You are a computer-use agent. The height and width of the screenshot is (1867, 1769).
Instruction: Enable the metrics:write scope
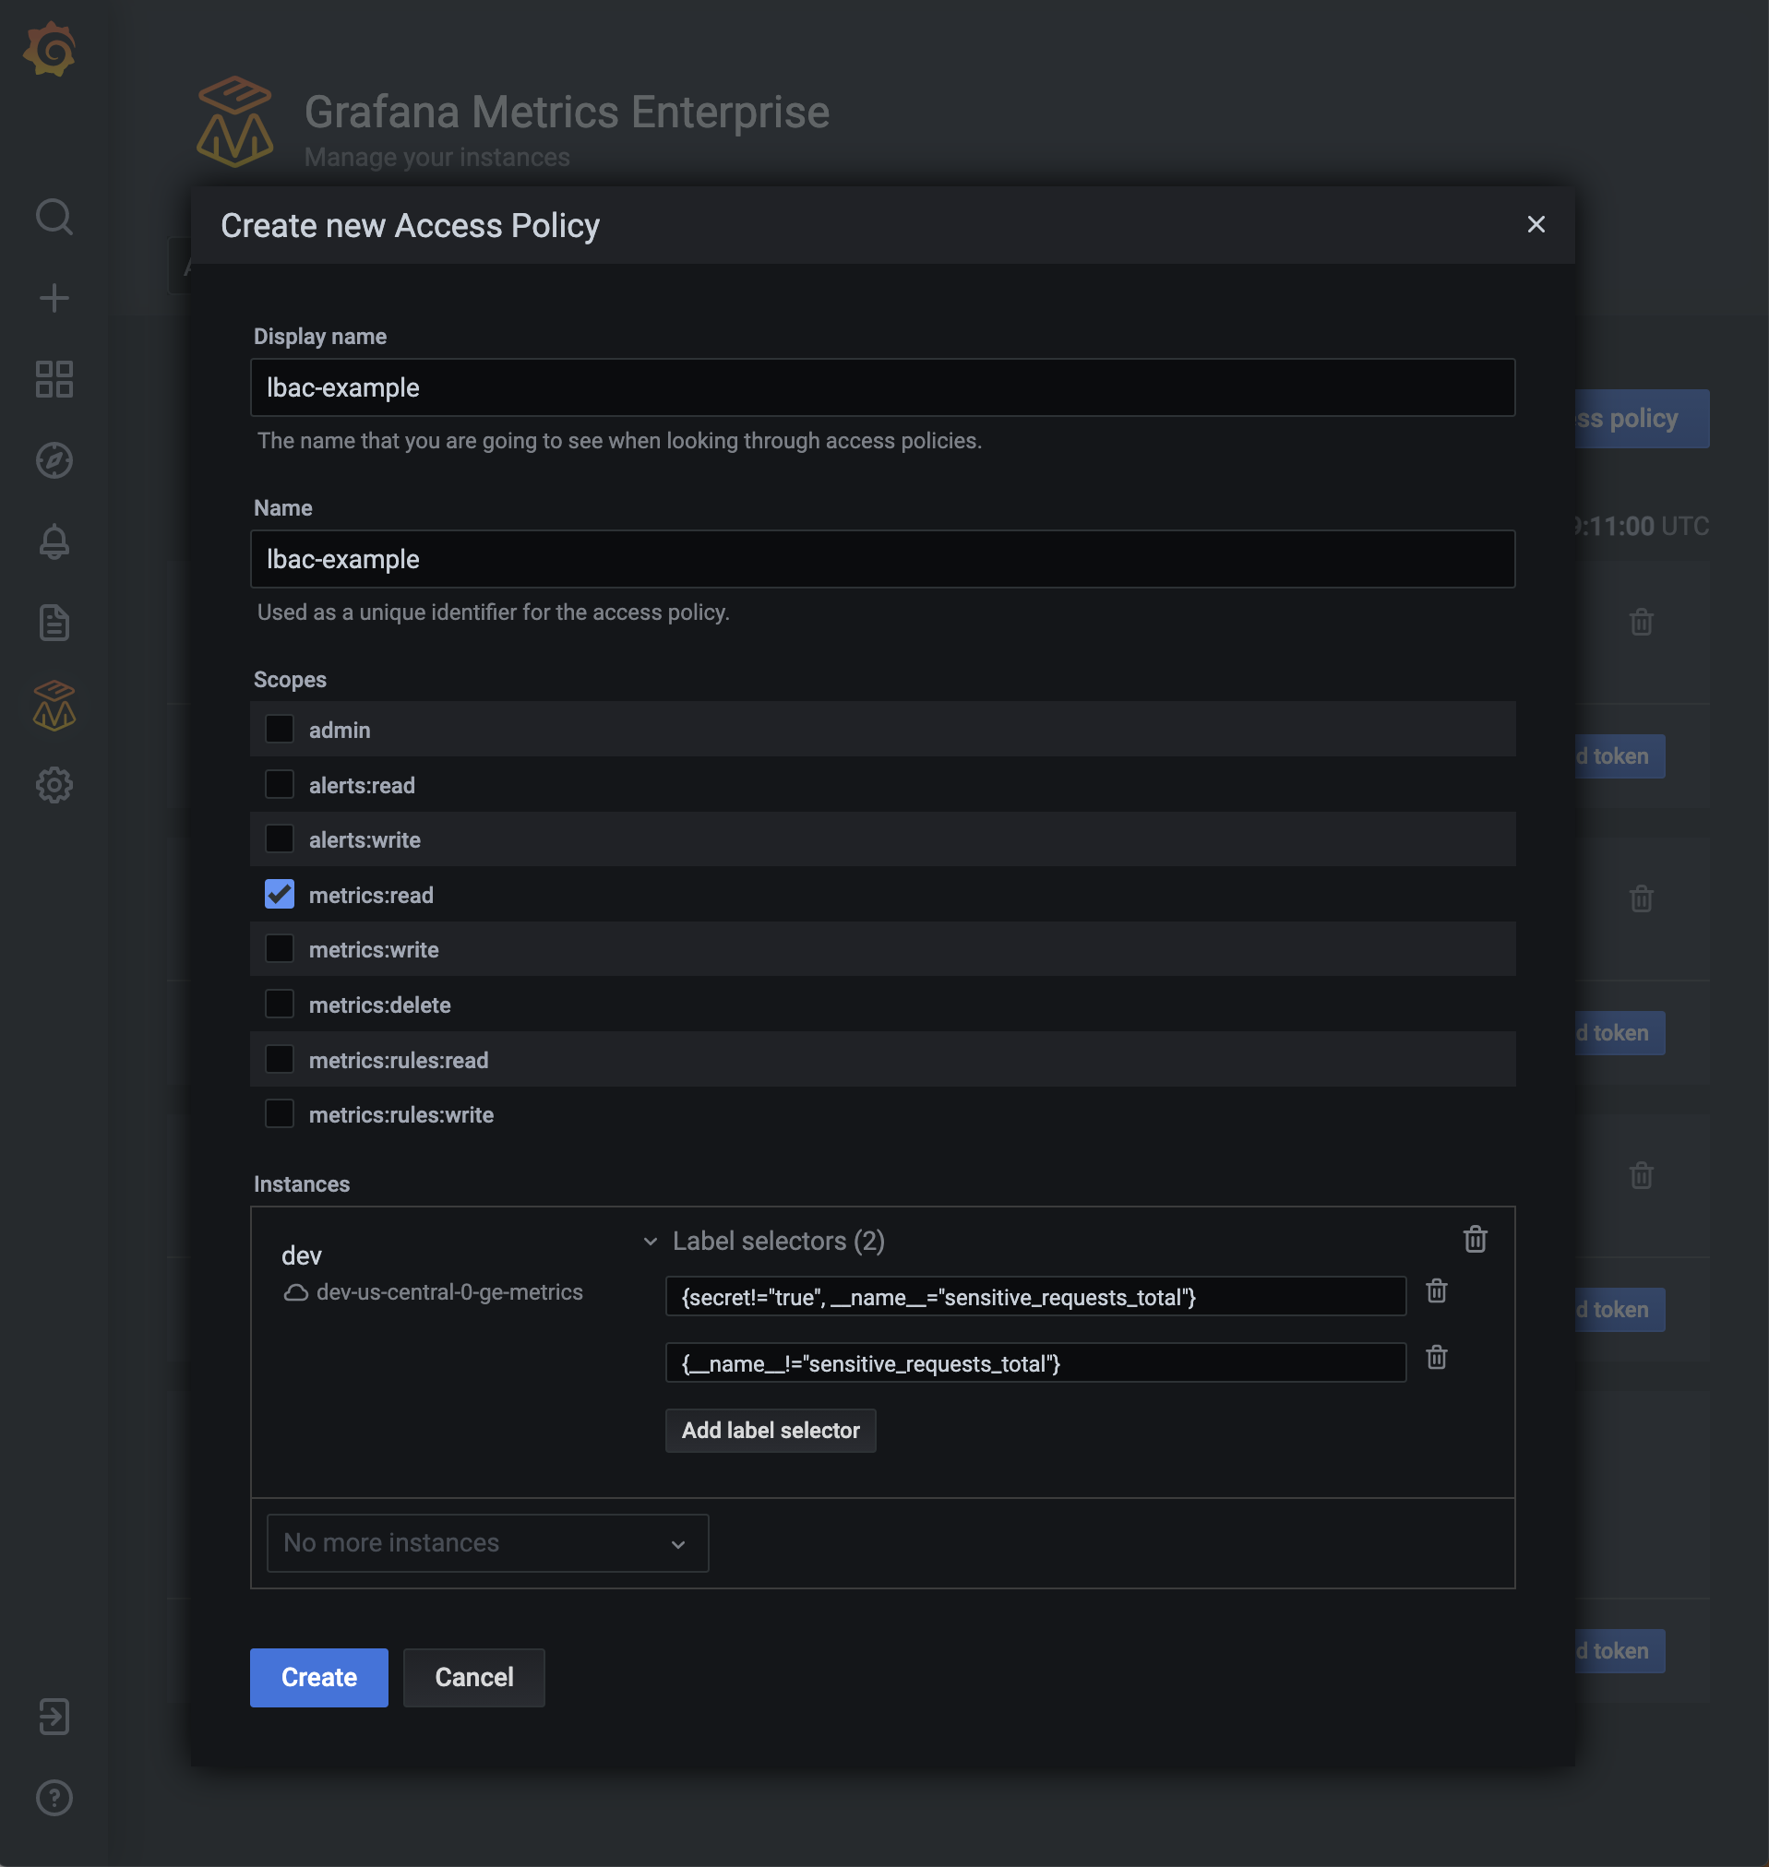[279, 948]
